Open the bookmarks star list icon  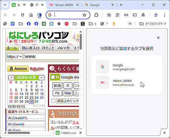click(109, 15)
